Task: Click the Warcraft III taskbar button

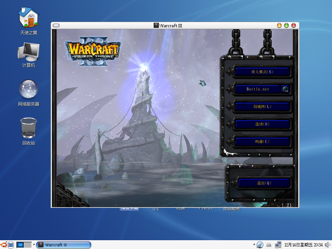Action: 64,245
